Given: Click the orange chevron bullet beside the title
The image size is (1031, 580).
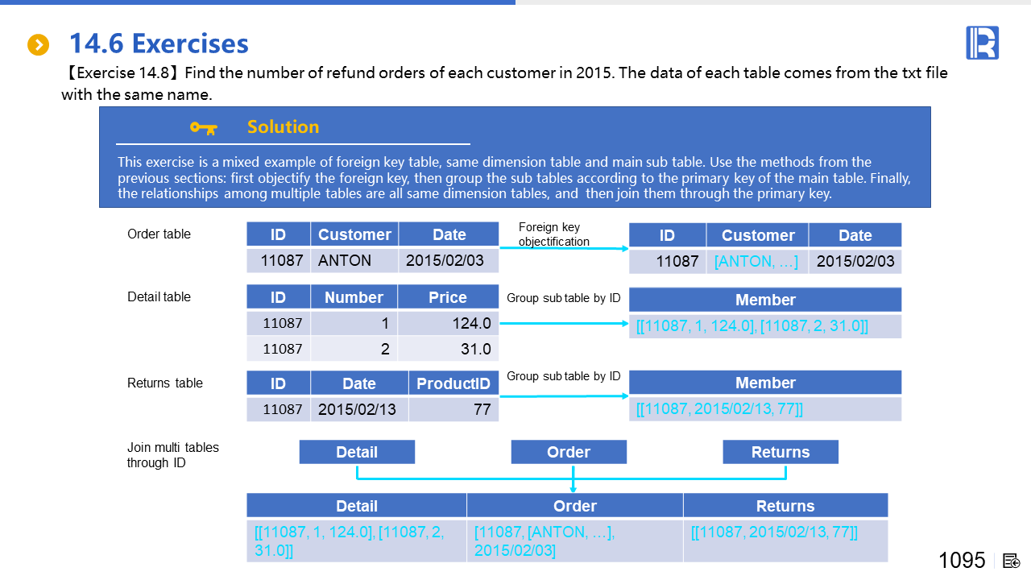Looking at the screenshot, I should (38, 45).
